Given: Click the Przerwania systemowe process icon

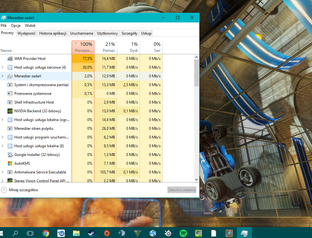Looking at the screenshot, I should (x=10, y=93).
